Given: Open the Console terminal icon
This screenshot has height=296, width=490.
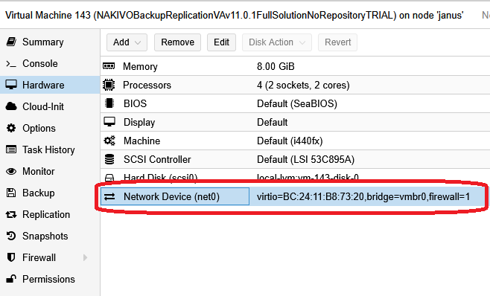Looking at the screenshot, I should (11, 64).
